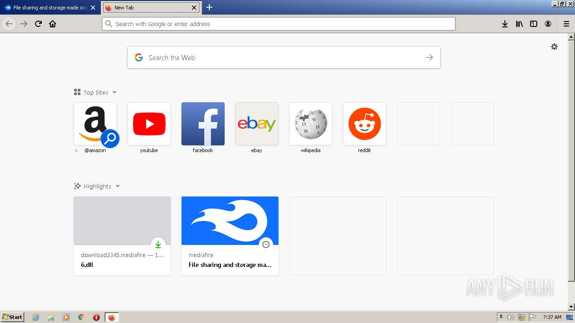
Task: Open the 6.dll download highlight card
Action: pyautogui.click(x=122, y=236)
